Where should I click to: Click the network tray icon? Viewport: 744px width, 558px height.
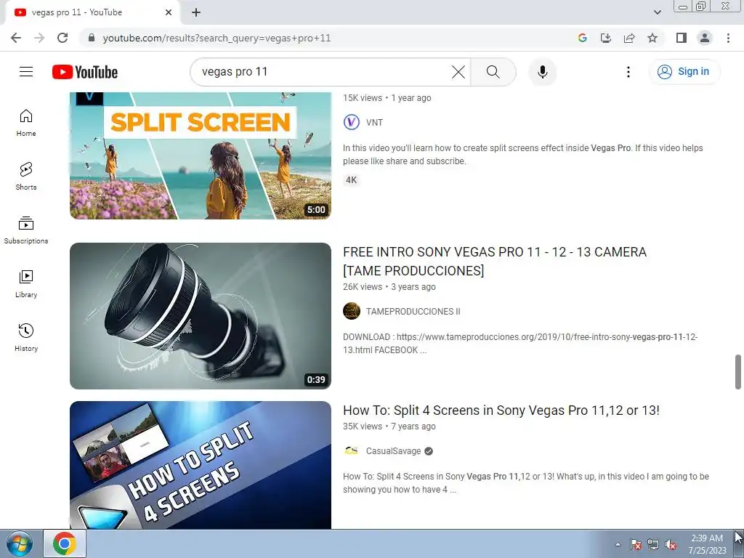point(653,545)
